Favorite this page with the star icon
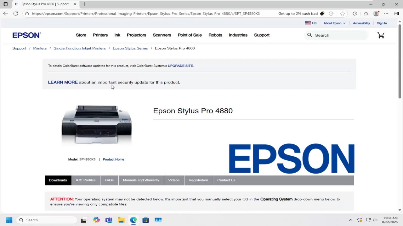This screenshot has height=226, width=403. [343, 13]
